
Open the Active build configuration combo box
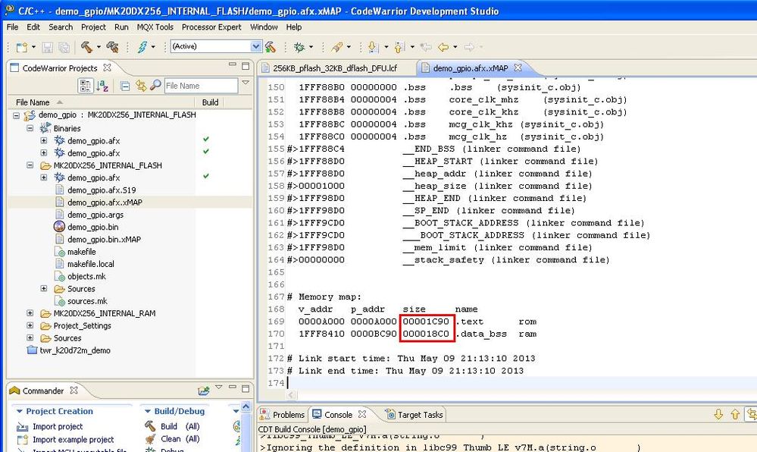coord(216,46)
